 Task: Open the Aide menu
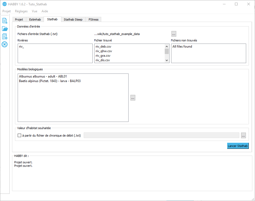point(45,11)
